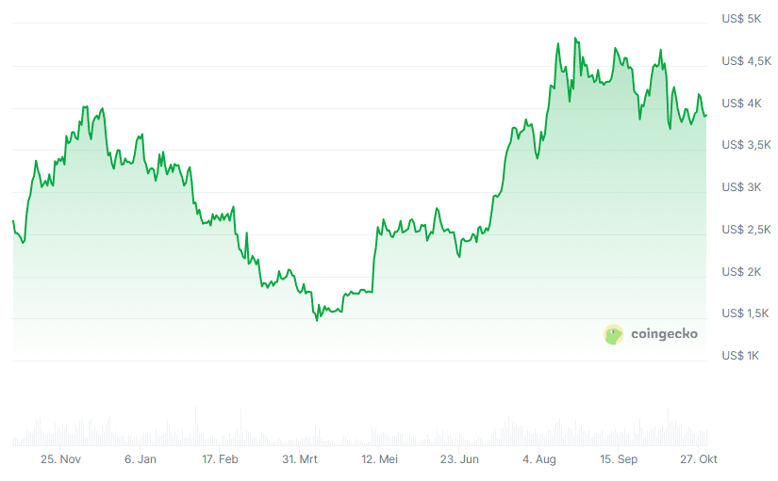Click the 4. Aug date label
Image resolution: width=778 pixels, height=481 pixels.
tap(539, 459)
